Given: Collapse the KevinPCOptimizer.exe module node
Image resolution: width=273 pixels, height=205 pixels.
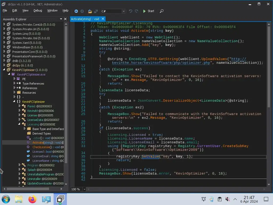Looking at the screenshot, I should click(9, 74).
